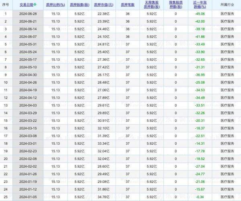Click yearly change value -14.31
The height and width of the screenshot is (201, 241).
[x=200, y=144]
